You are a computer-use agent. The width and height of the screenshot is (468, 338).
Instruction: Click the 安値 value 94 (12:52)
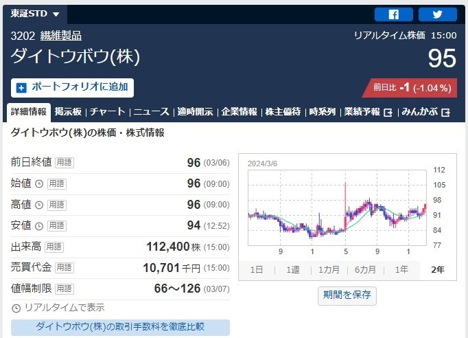tap(209, 225)
